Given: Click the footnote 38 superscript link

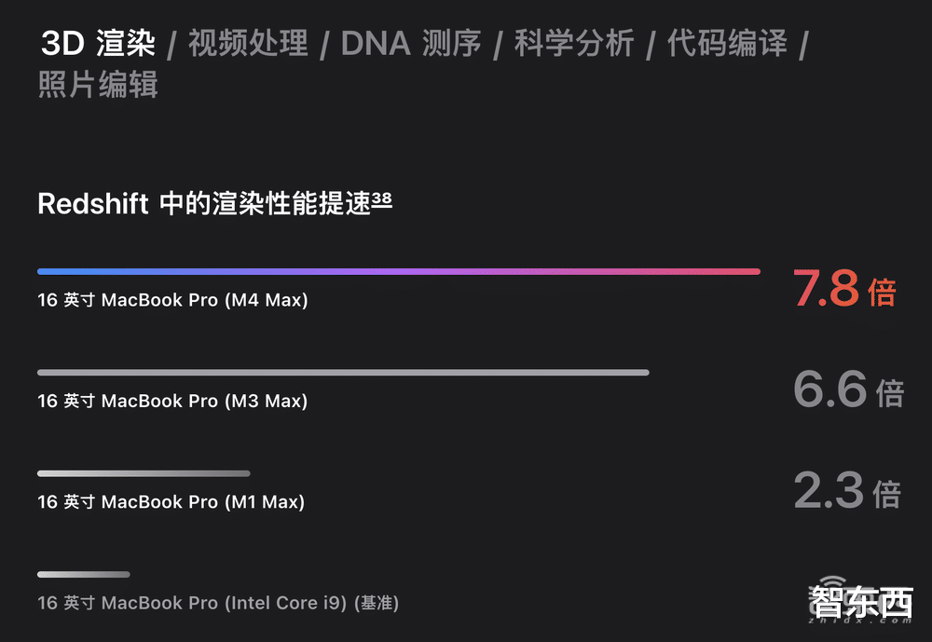Looking at the screenshot, I should 381,198.
